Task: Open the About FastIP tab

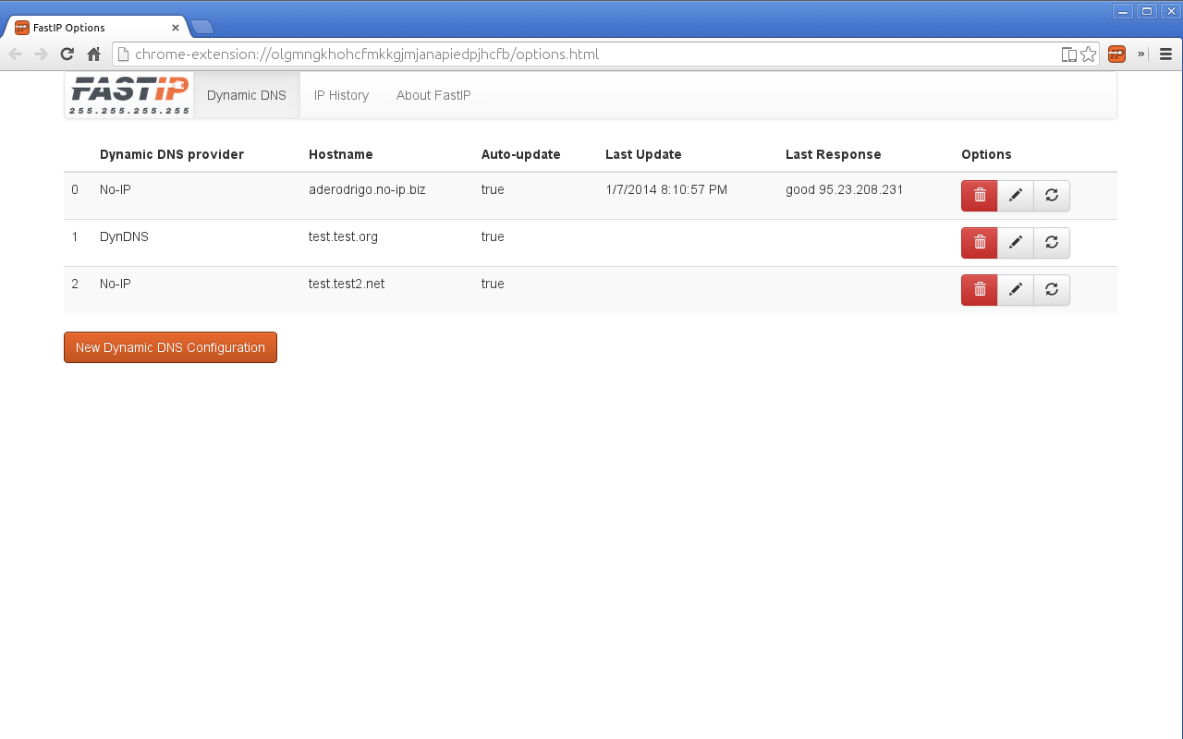Action: click(433, 95)
